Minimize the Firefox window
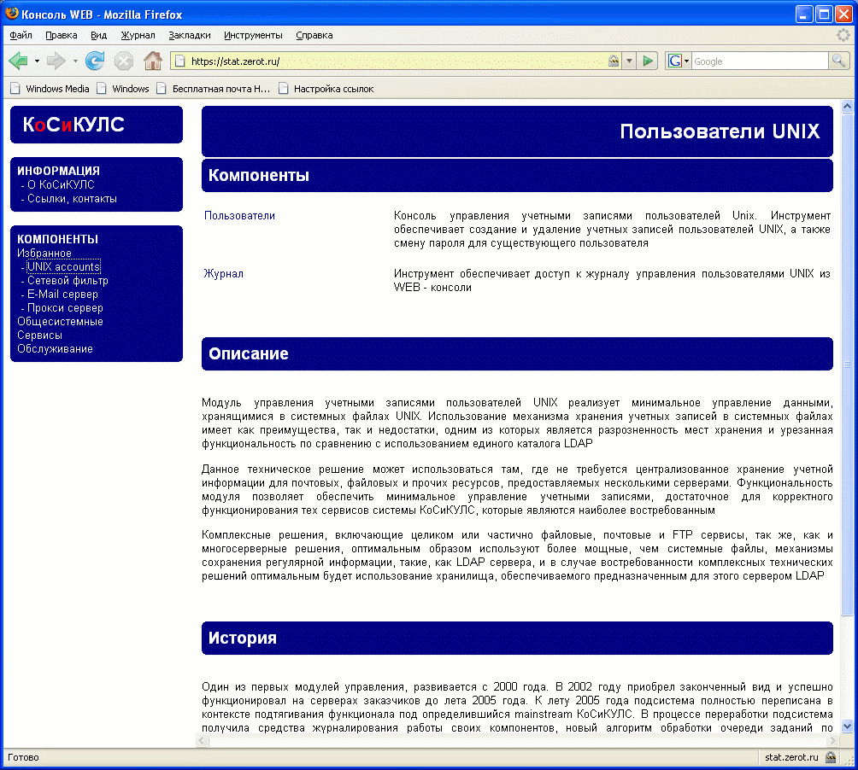The image size is (858, 770). click(804, 15)
